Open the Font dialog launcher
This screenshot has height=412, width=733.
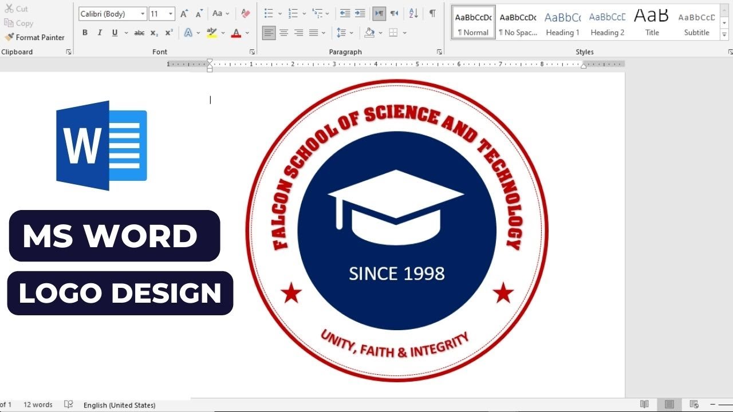pos(252,52)
